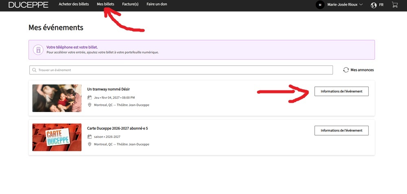Screen dimensions: 407x194
Task: Click the magnifier icon in search box
Action: (34, 70)
